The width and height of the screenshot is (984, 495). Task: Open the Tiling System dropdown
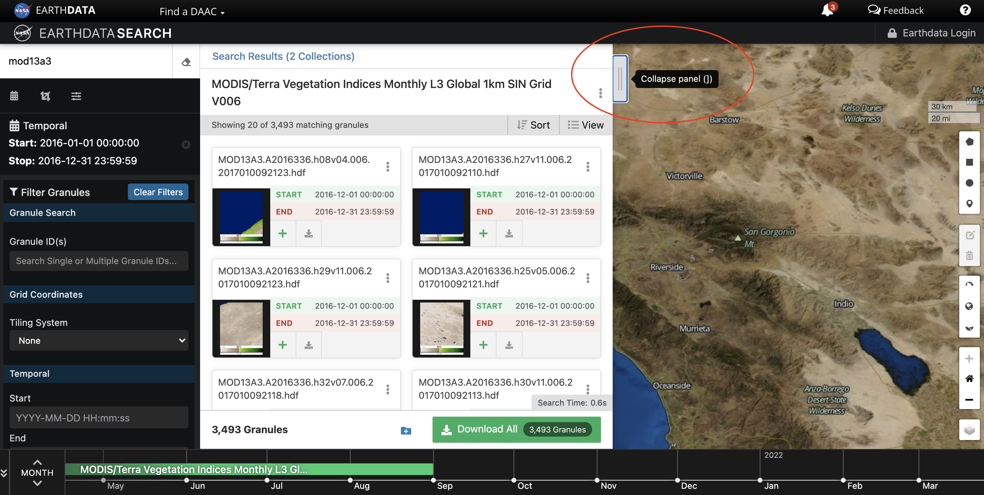pos(99,340)
